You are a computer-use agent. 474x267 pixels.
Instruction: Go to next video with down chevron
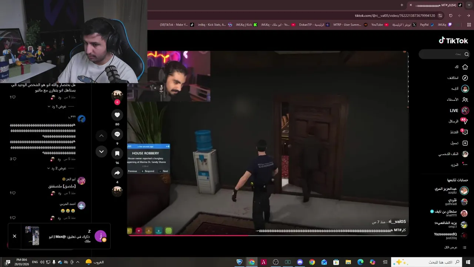point(101,151)
